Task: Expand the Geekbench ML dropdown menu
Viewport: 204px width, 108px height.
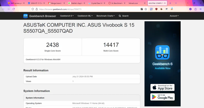Action: point(85,16)
